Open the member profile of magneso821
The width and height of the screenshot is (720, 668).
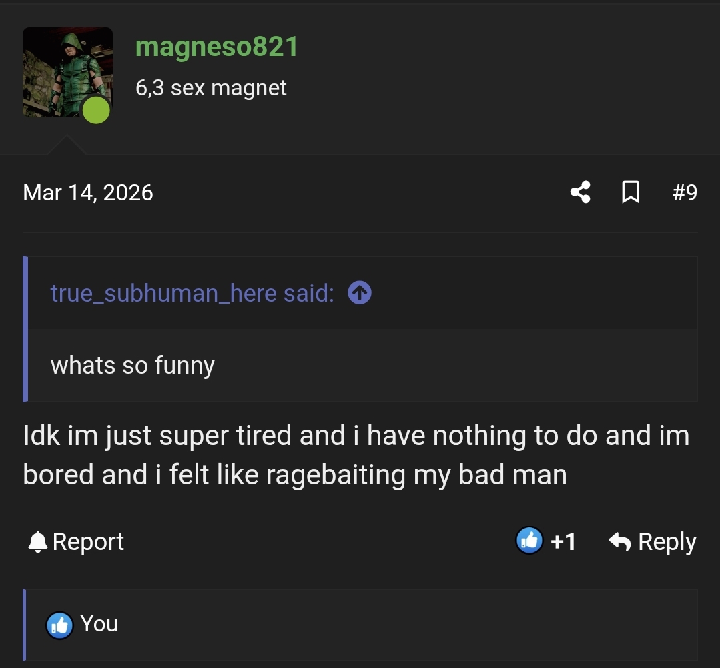[217, 47]
